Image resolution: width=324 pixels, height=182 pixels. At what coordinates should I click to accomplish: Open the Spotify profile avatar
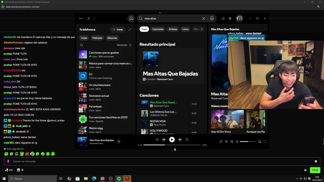[239, 18]
